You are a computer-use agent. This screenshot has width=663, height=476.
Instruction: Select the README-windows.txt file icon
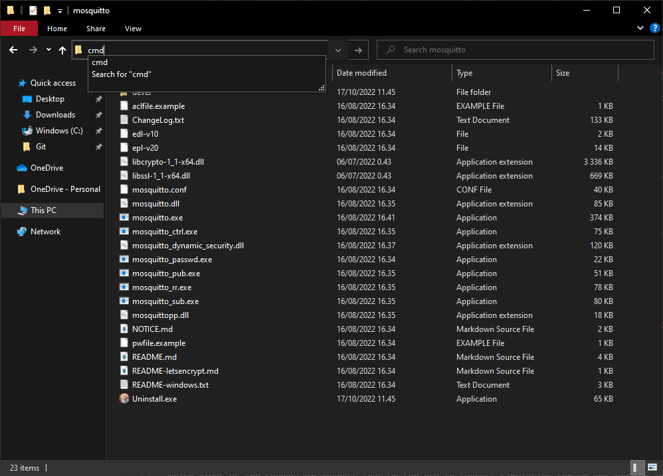point(124,385)
